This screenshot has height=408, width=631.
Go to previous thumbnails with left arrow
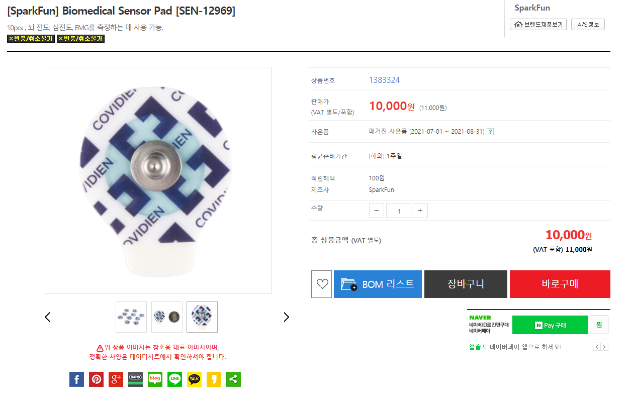(47, 317)
